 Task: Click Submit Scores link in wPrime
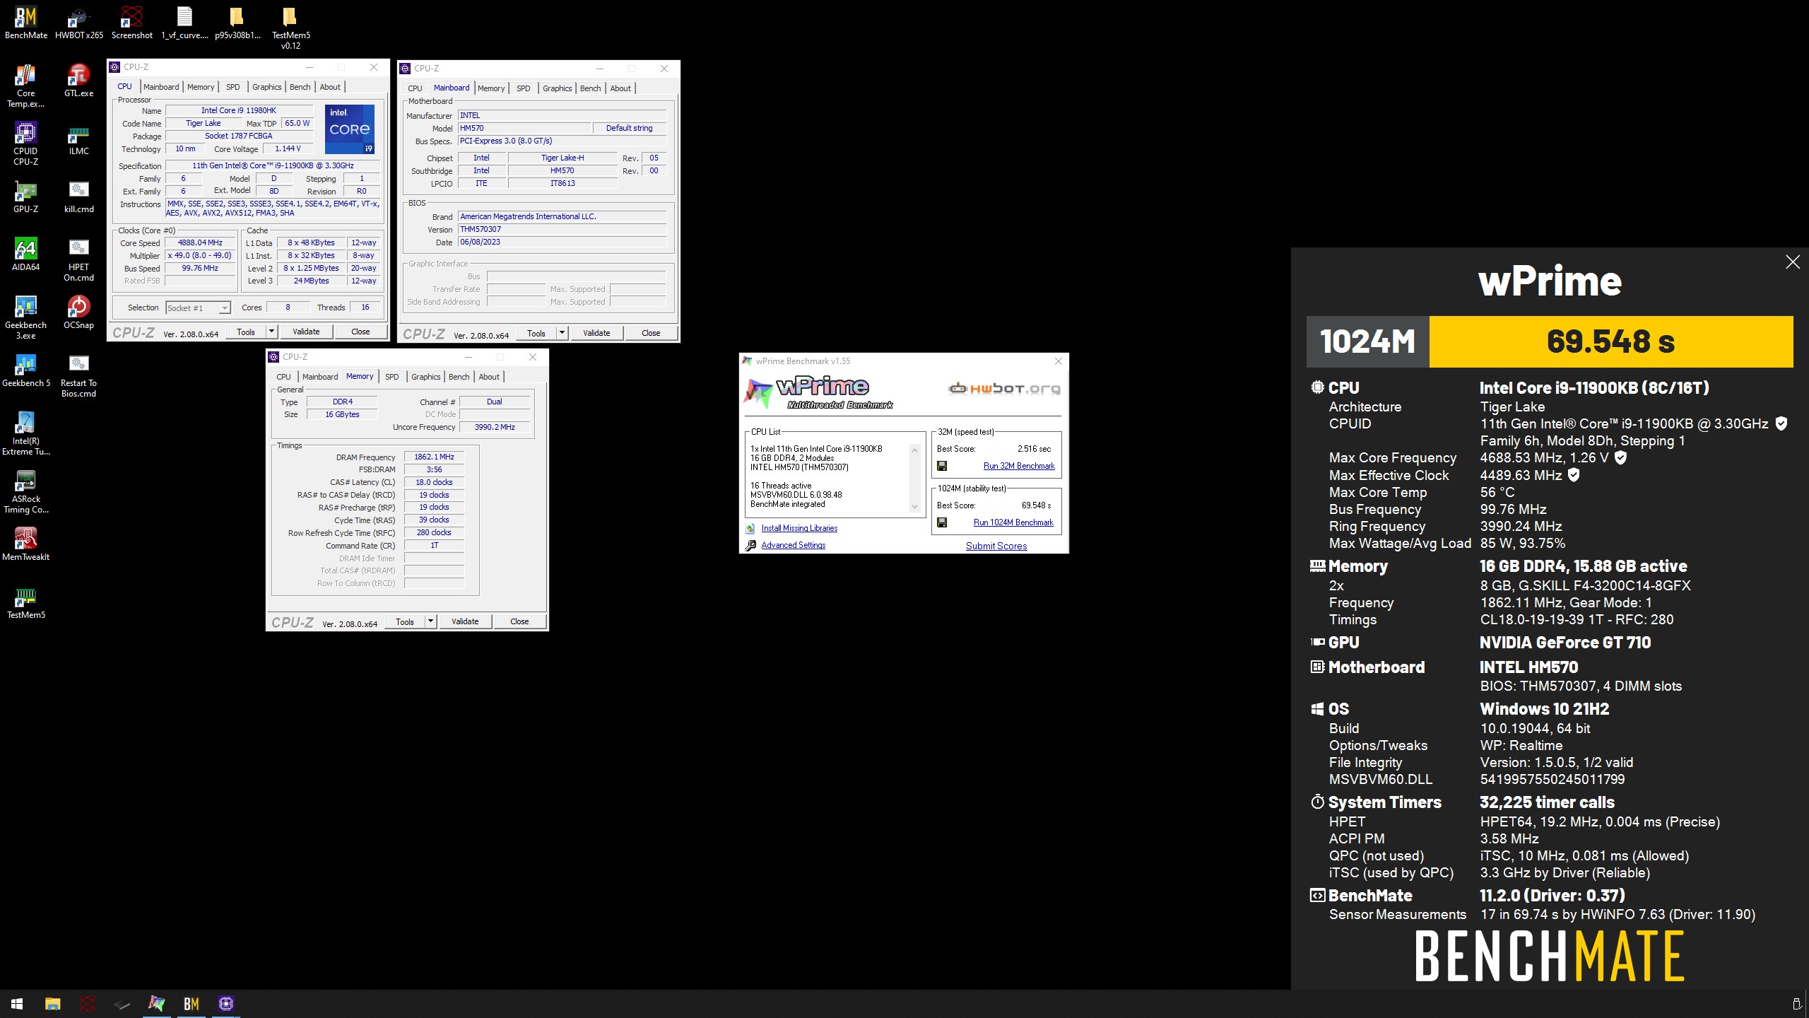coord(996,546)
